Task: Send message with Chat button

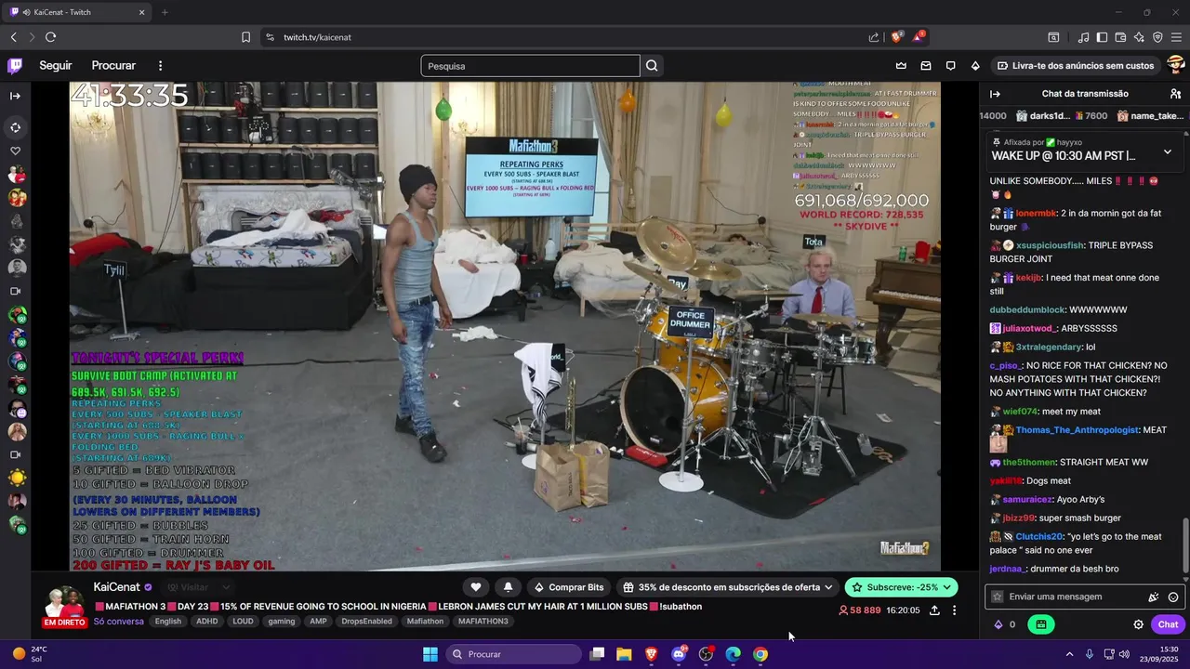Action: [x=1168, y=624]
